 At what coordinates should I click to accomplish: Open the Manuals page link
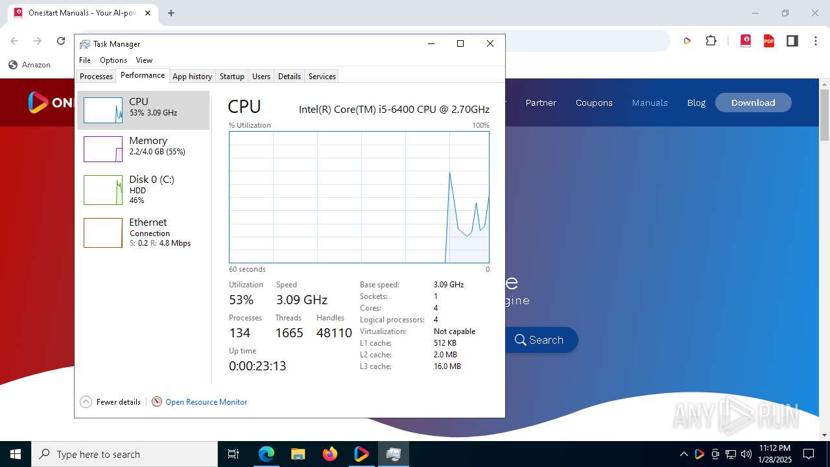pos(650,102)
